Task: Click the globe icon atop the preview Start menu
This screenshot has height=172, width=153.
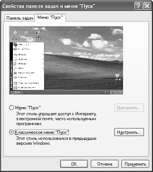Action: point(15,45)
